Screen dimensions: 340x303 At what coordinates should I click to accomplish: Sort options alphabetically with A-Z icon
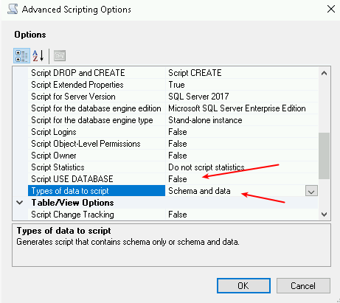pyautogui.click(x=38, y=56)
